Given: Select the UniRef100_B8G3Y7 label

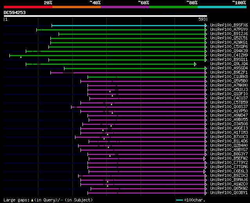Looking at the screenshot, I should click(x=229, y=154).
